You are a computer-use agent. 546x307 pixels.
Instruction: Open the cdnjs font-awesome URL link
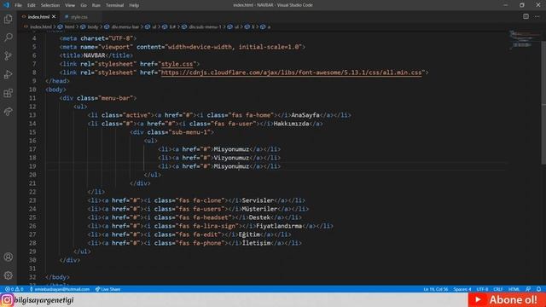[292, 72]
